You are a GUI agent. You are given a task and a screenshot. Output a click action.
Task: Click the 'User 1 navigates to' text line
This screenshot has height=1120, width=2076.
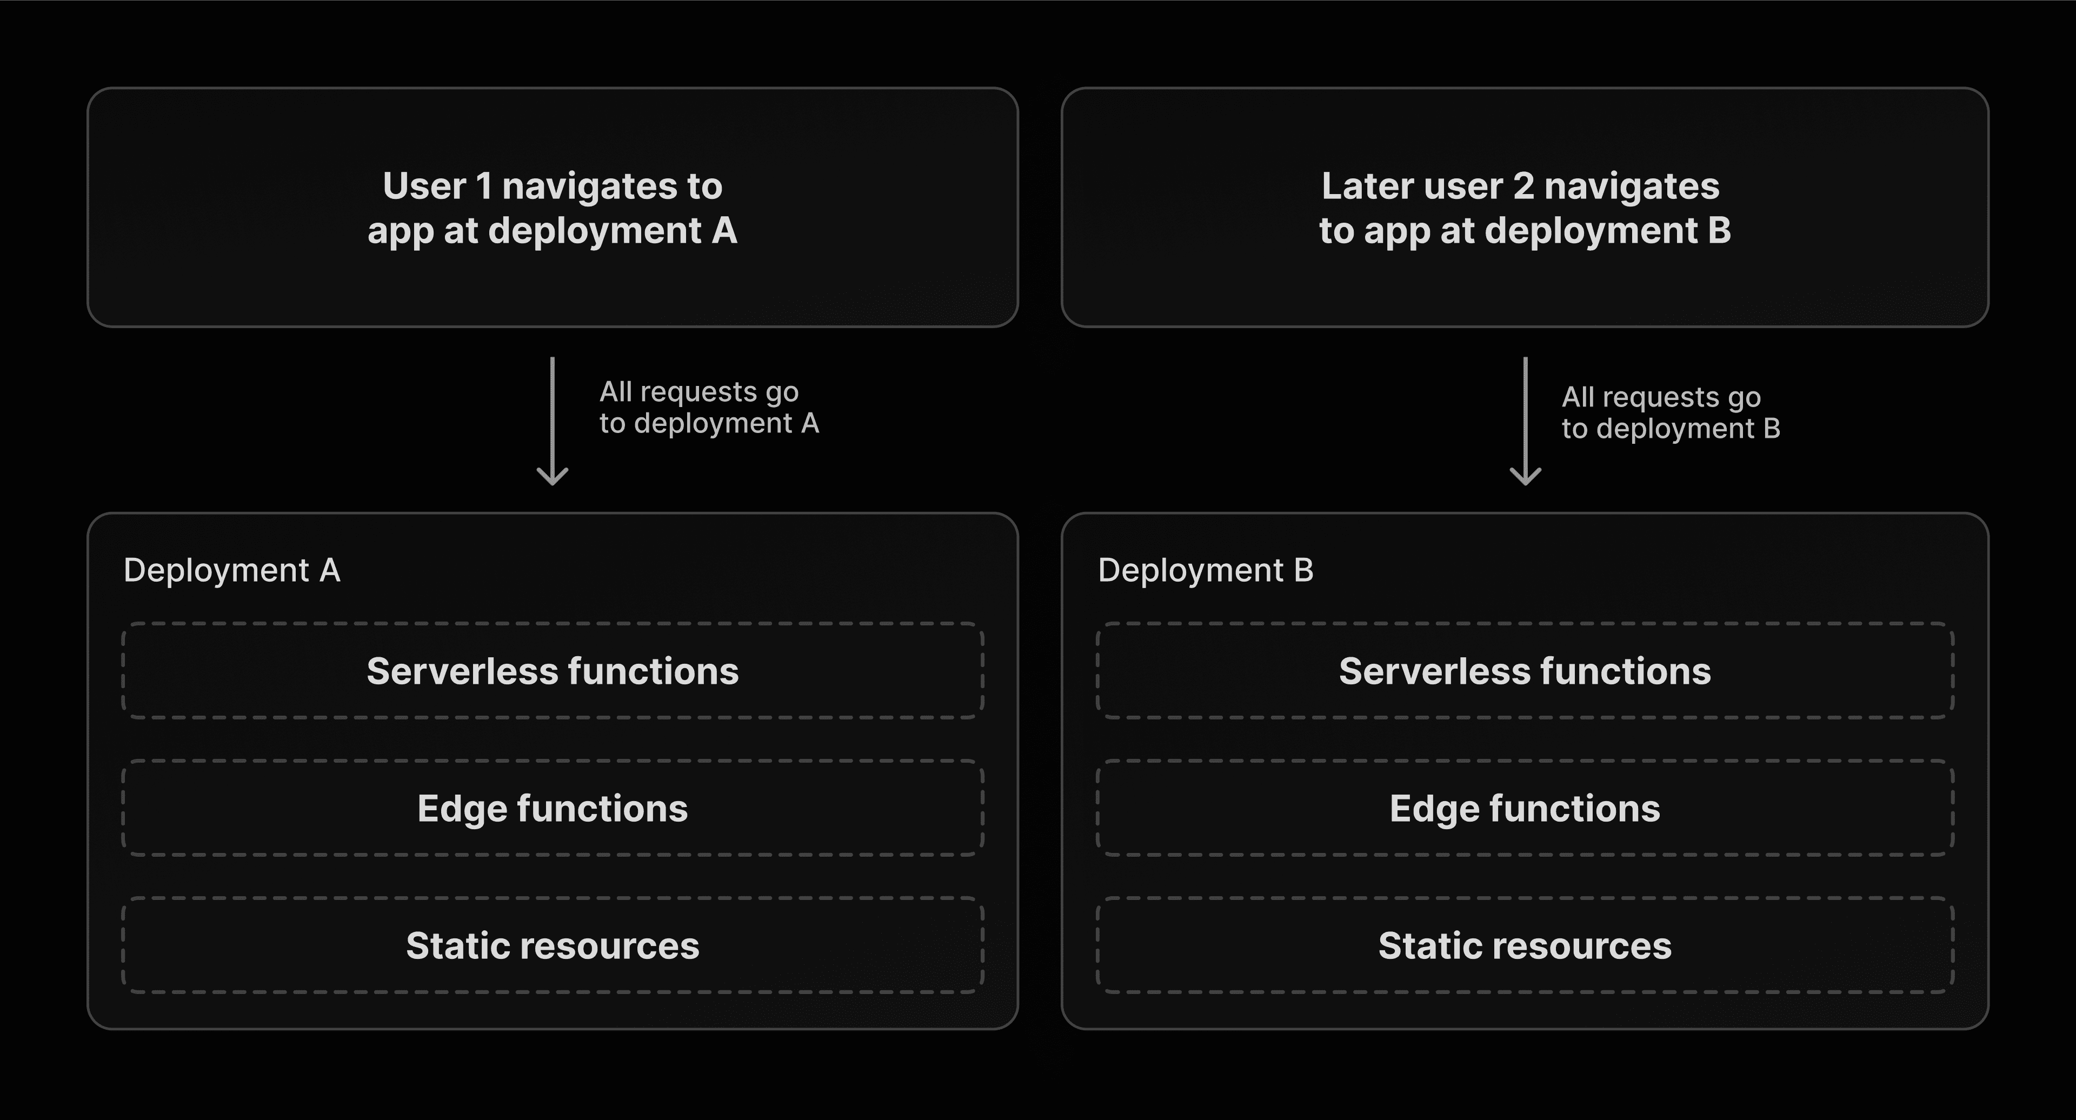click(552, 186)
